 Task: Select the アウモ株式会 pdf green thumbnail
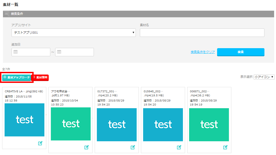point(71,124)
